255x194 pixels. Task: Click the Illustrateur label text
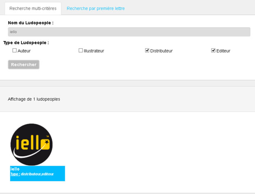pyautogui.click(x=94, y=51)
